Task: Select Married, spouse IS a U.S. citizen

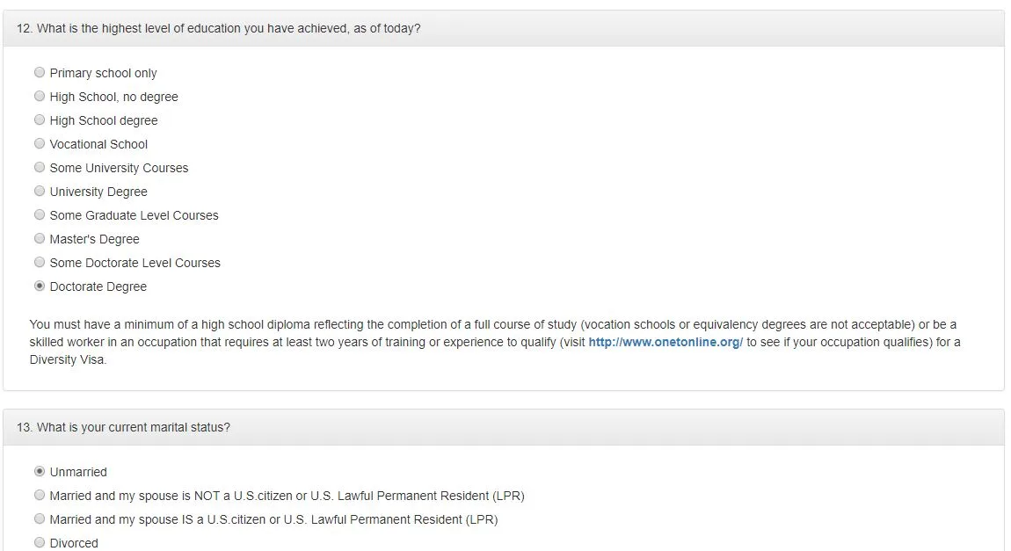Action: click(40, 518)
